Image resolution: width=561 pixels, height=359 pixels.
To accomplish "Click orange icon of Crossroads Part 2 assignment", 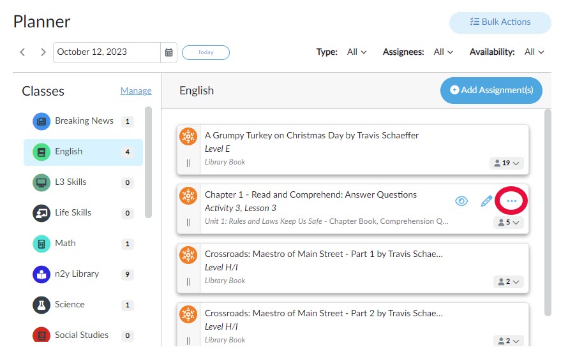I will (x=188, y=314).
